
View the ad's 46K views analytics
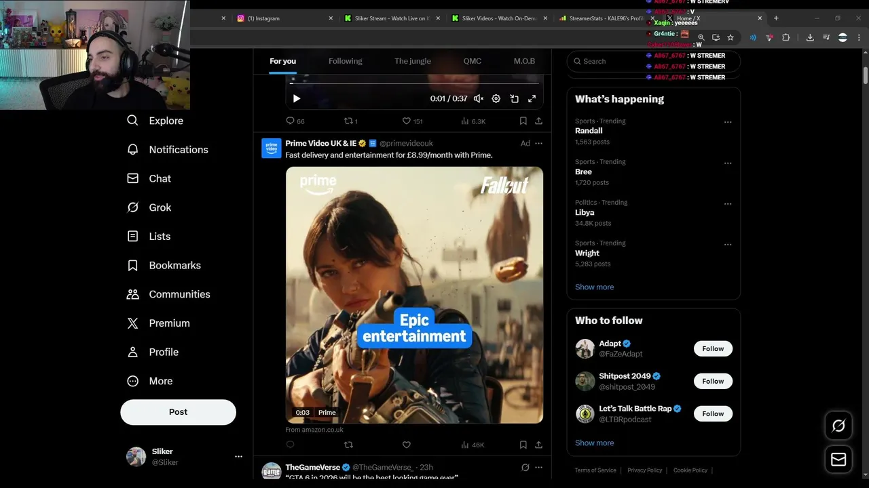click(x=473, y=445)
